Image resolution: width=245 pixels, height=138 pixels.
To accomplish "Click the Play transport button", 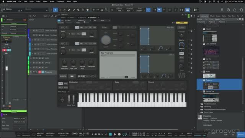I will tap(115, 134).
